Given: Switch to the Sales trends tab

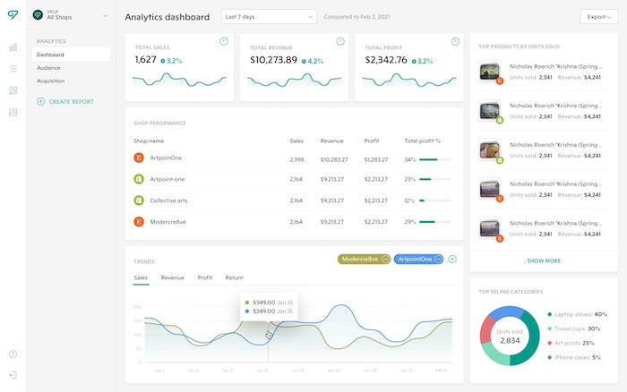Looking at the screenshot, I should (141, 277).
